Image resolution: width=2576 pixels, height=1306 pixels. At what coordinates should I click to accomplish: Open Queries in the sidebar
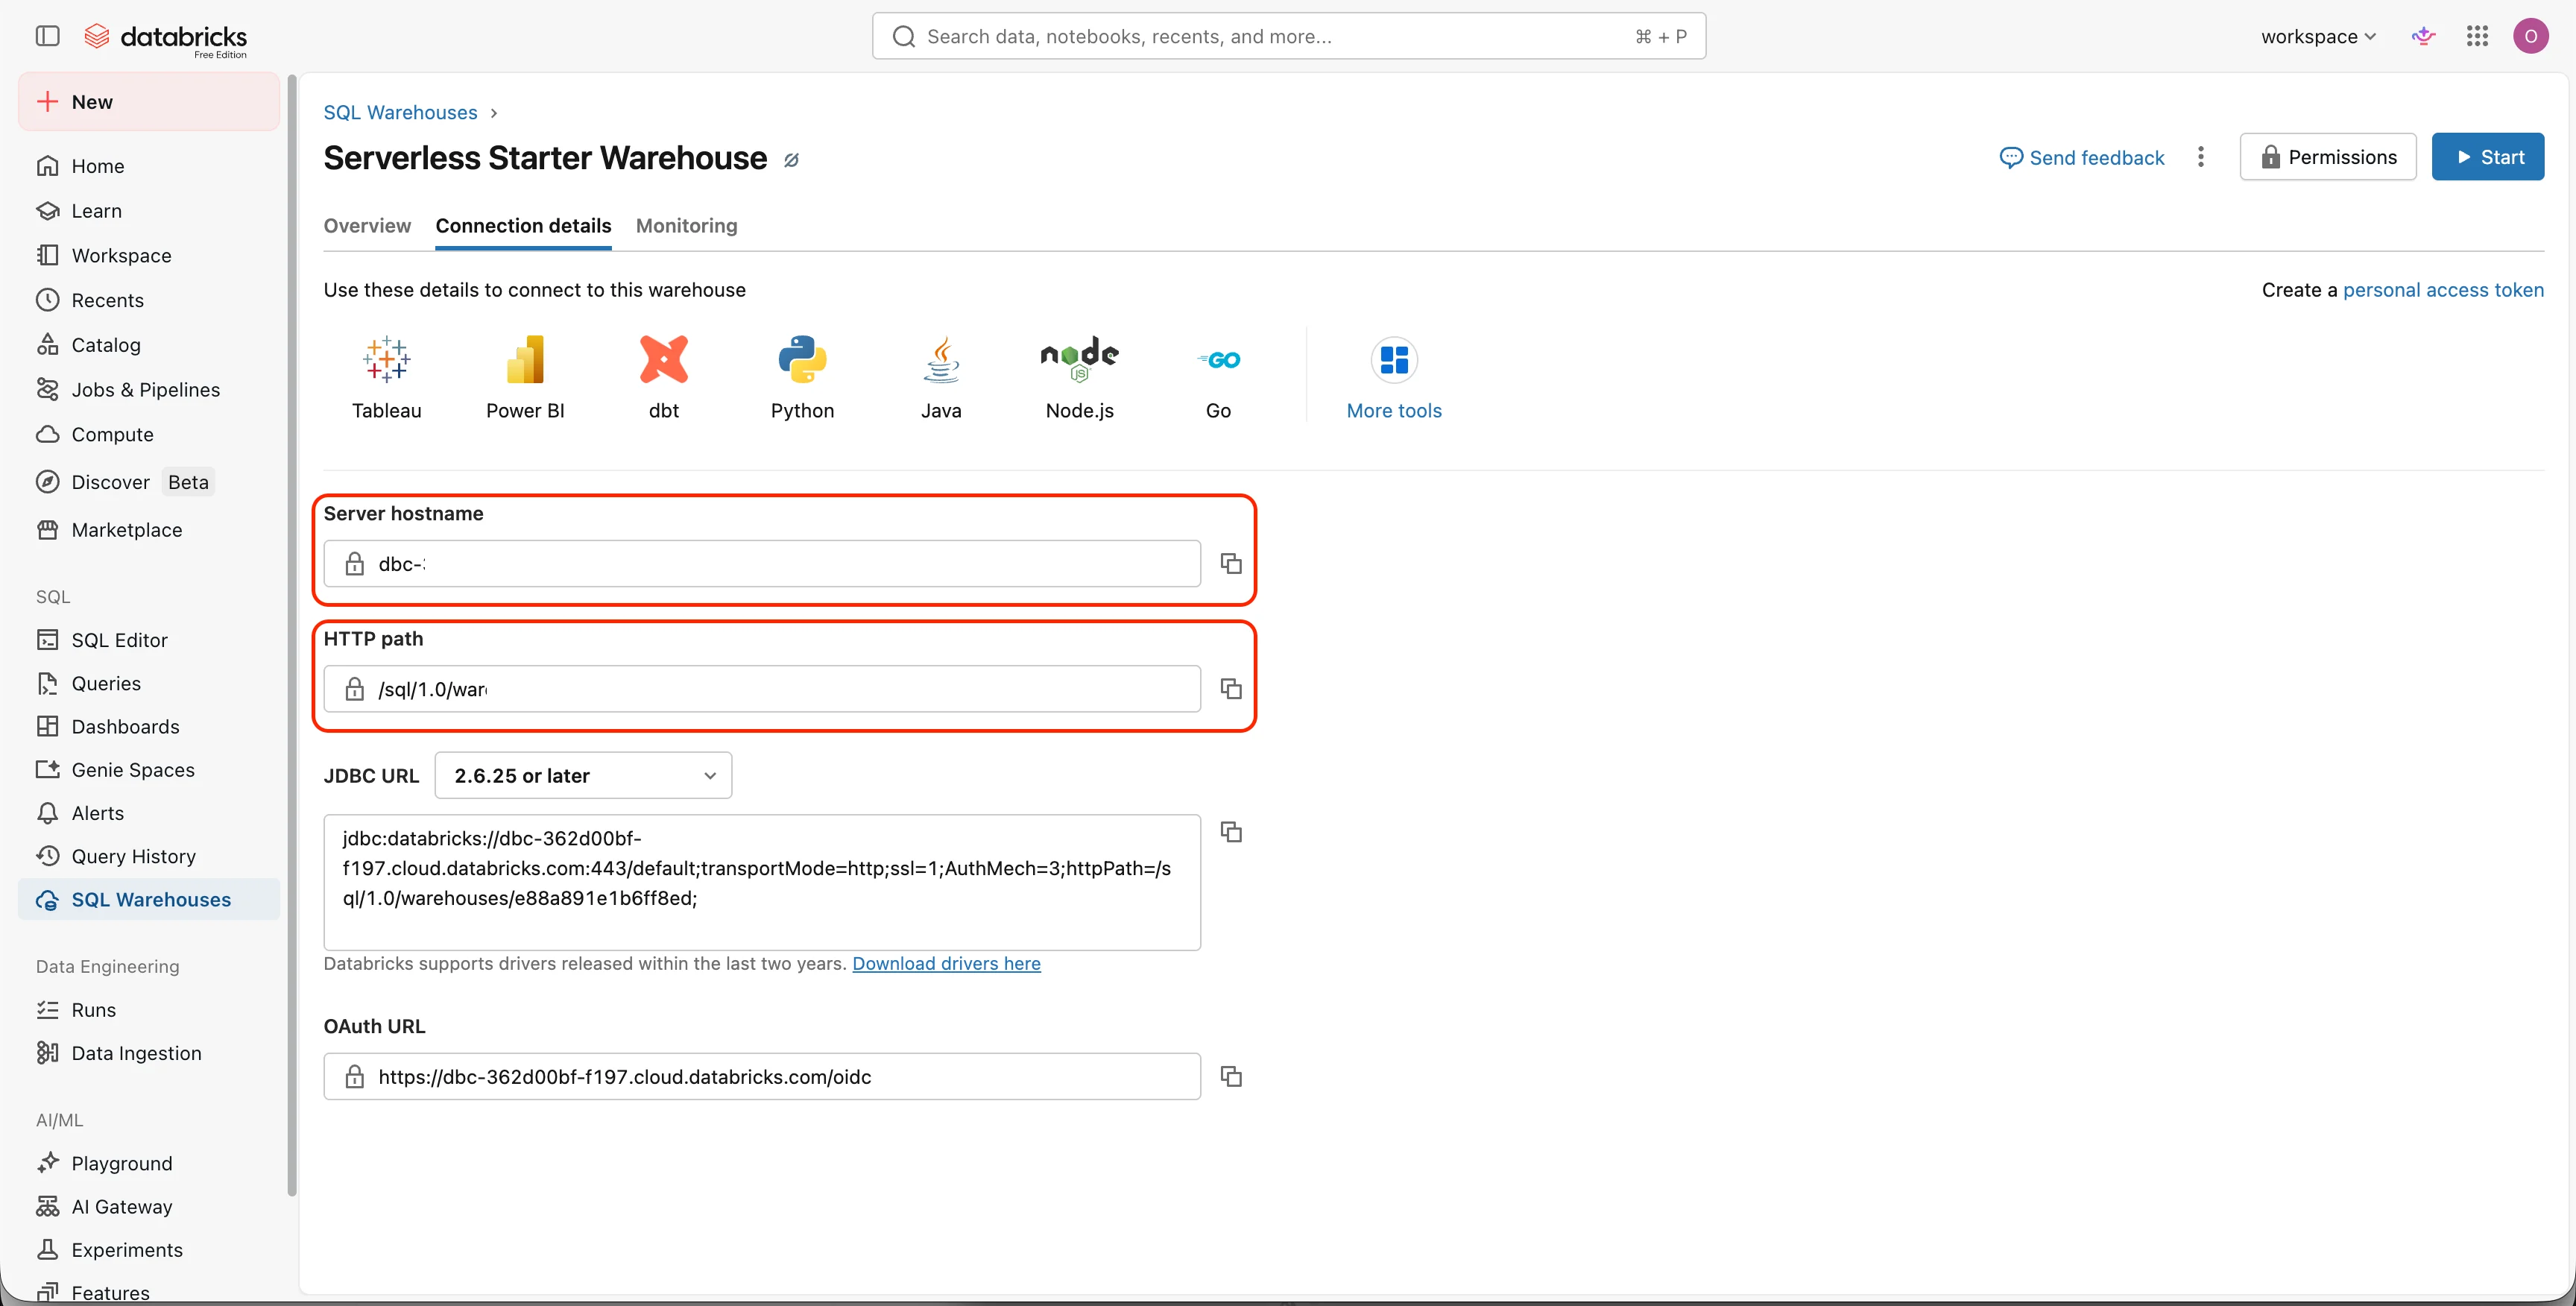[x=148, y=683]
